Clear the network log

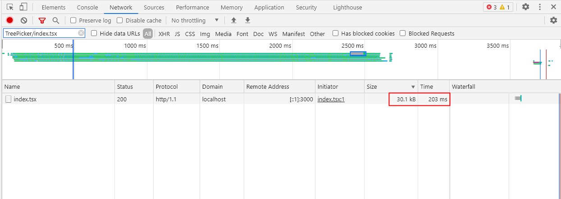(x=24, y=20)
